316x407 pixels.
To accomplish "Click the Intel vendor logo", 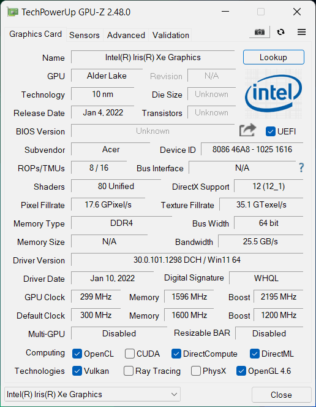I will pos(273,94).
